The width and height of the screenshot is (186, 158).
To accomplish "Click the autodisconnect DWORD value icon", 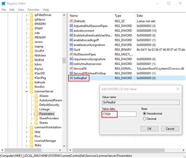I will tap(71, 31).
